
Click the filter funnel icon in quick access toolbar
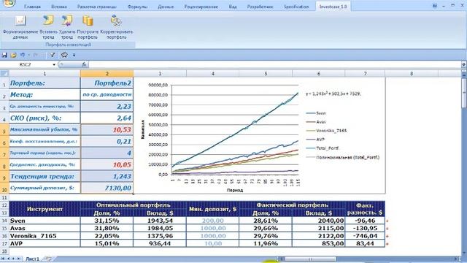52,55
